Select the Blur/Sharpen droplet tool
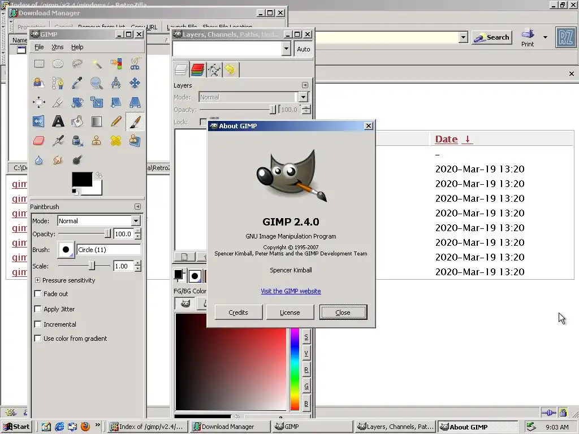 coord(39,160)
